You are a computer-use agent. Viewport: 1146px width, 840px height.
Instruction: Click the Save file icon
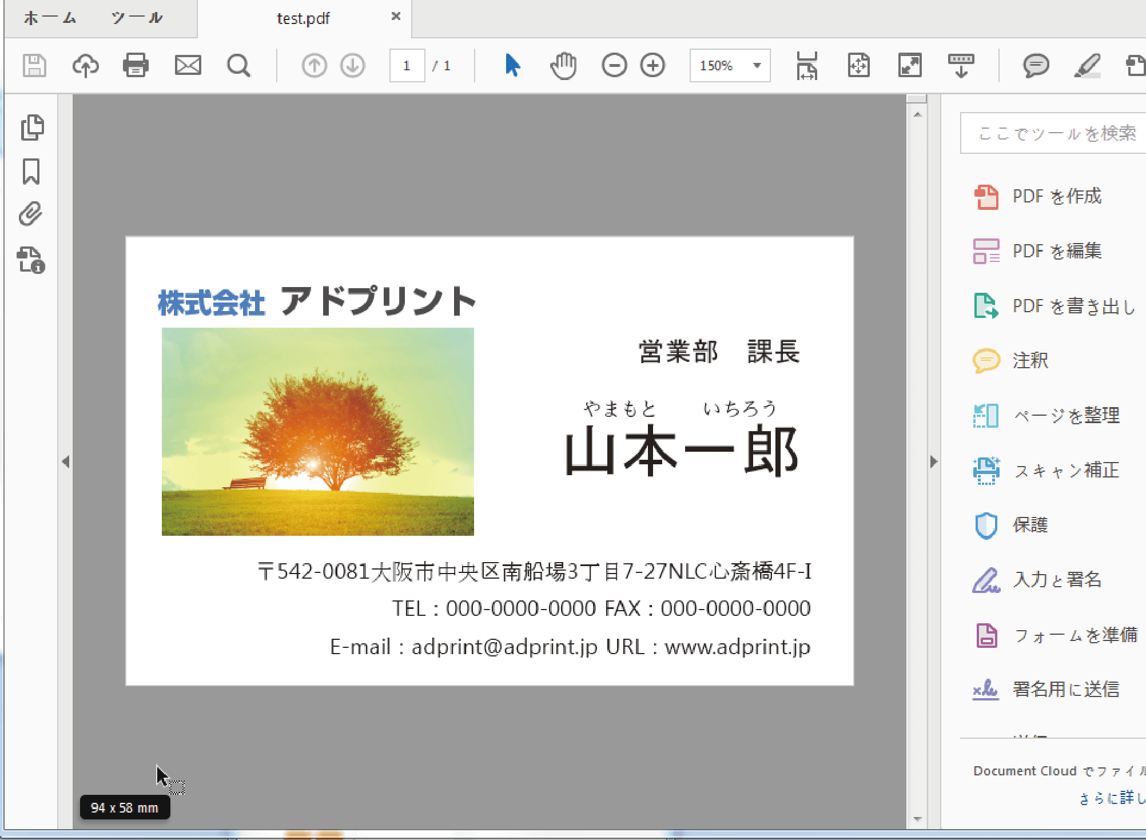(34, 65)
